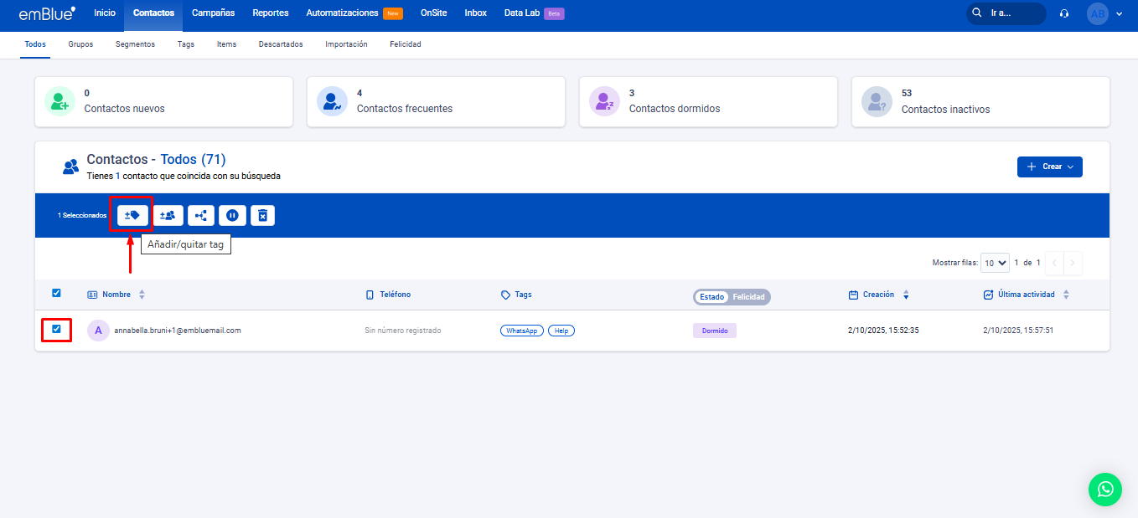Uncheck the select-all header checkbox

[56, 293]
